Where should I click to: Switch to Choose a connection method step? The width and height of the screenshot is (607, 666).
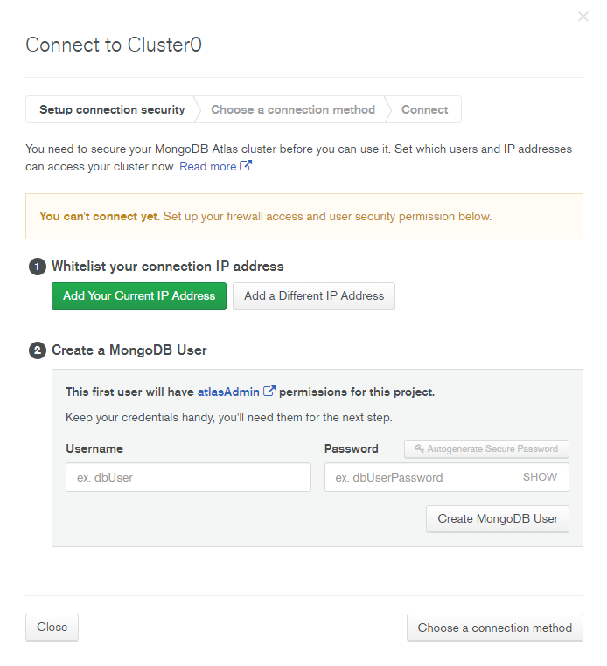[293, 110]
